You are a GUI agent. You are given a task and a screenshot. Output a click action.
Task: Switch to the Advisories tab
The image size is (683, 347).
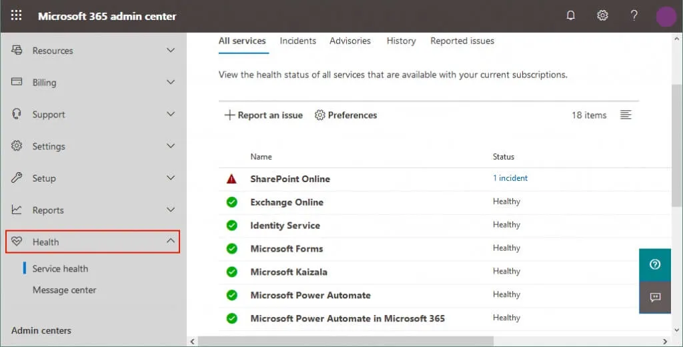[x=350, y=41]
